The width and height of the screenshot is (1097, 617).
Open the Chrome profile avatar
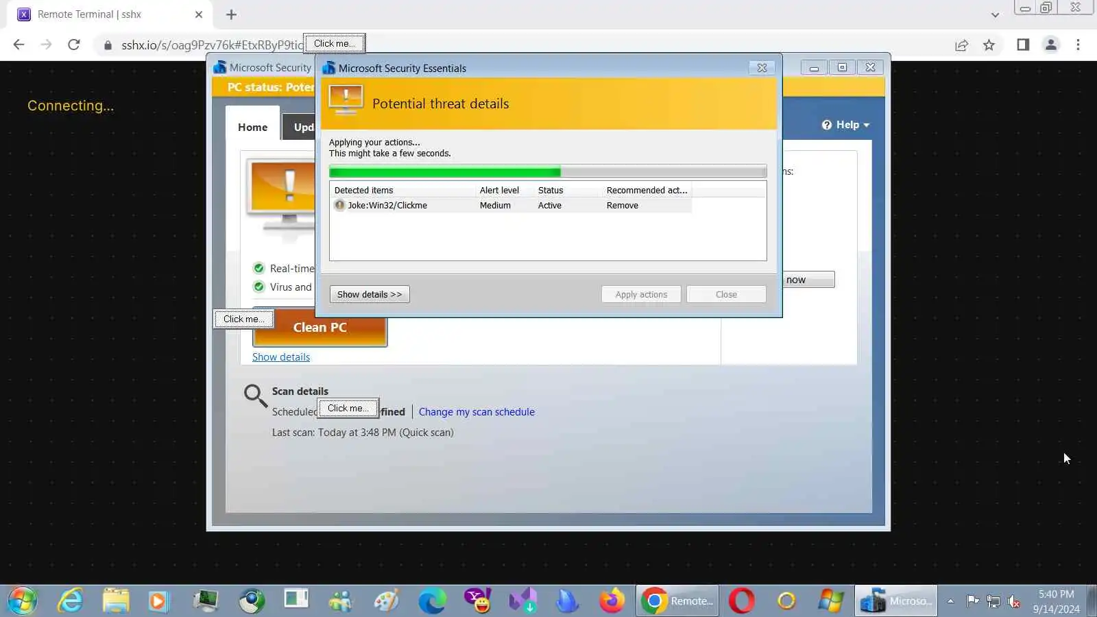point(1050,45)
